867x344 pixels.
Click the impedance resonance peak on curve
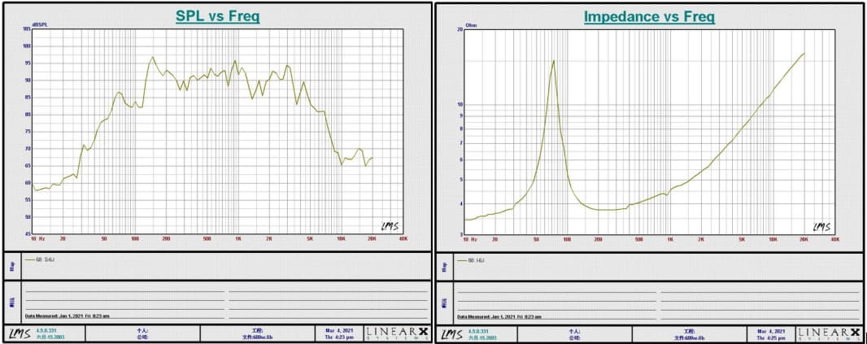(553, 61)
